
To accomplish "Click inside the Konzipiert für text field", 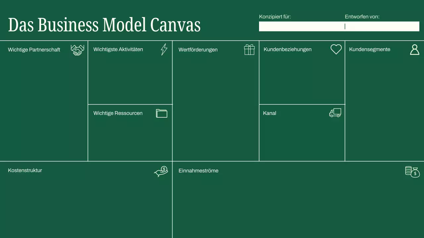I will click(x=301, y=26).
